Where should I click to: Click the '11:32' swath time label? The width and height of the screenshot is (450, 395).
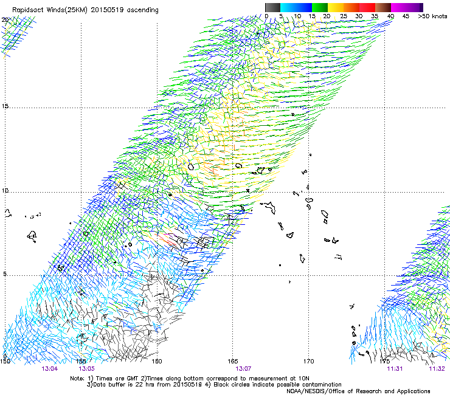[437, 369]
